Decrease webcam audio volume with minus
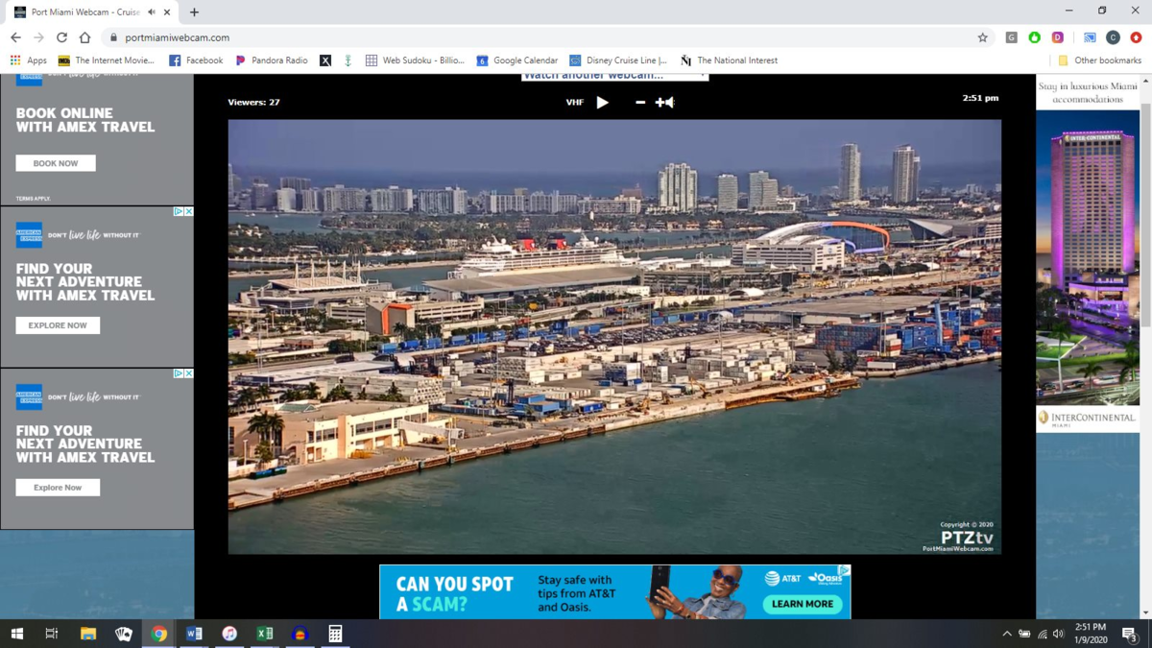Image resolution: width=1152 pixels, height=648 pixels. [640, 102]
